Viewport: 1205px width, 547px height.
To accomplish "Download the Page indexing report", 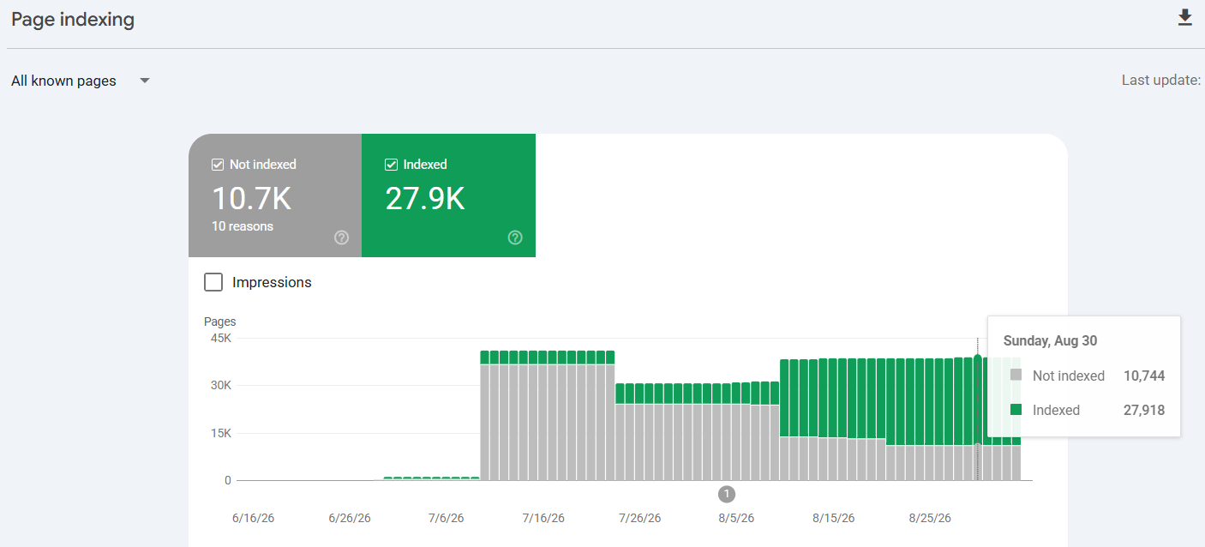I will pos(1185,18).
